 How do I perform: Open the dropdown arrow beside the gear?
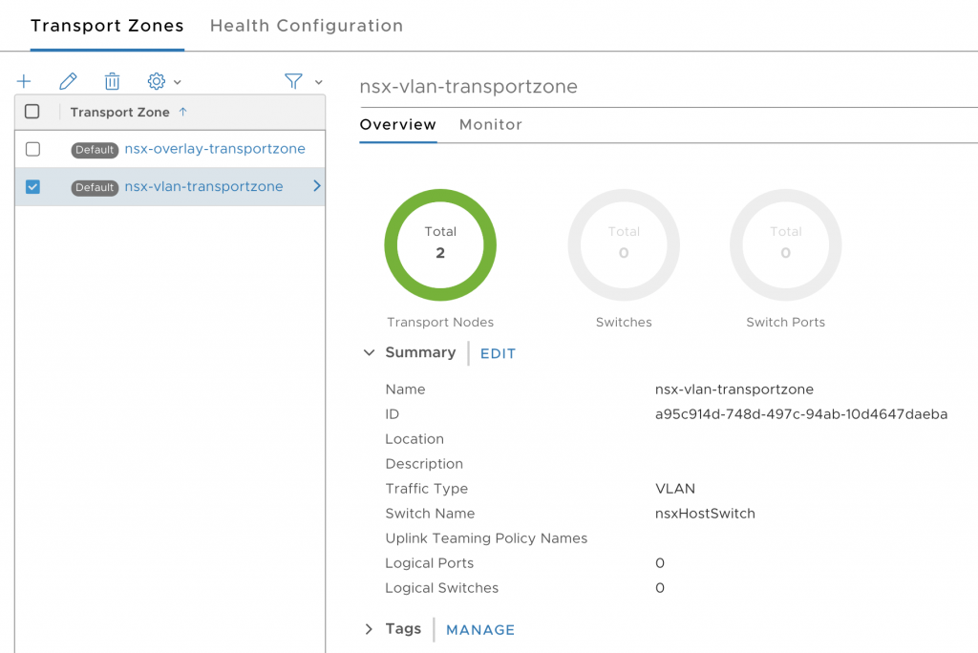tap(177, 82)
